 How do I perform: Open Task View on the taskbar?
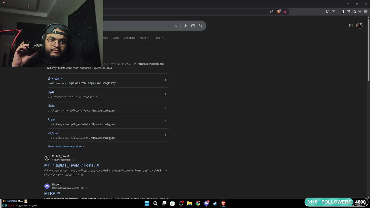coord(164,203)
